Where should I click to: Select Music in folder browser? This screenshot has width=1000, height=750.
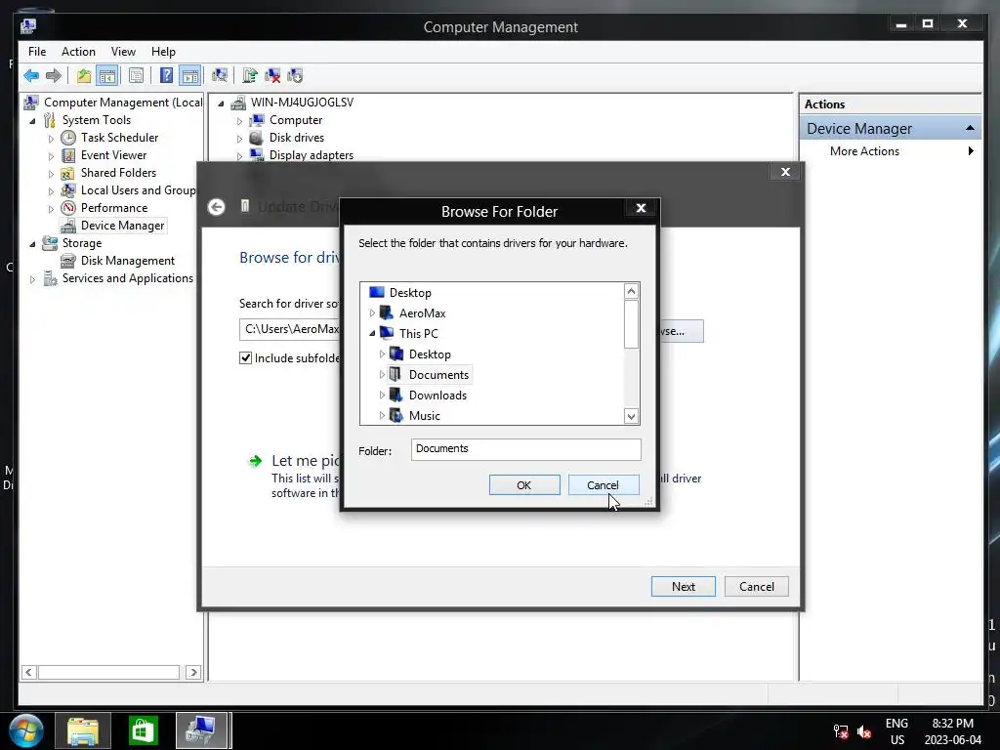coord(424,416)
